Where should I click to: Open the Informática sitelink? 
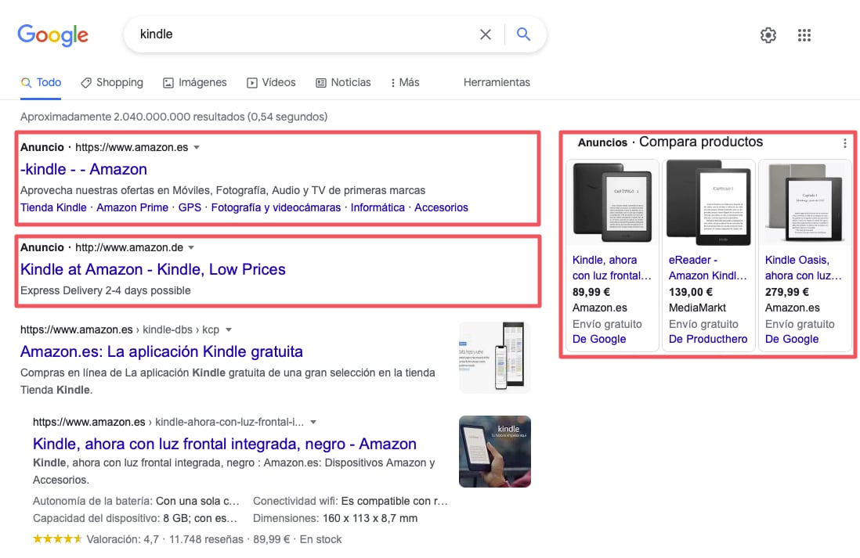pos(378,207)
